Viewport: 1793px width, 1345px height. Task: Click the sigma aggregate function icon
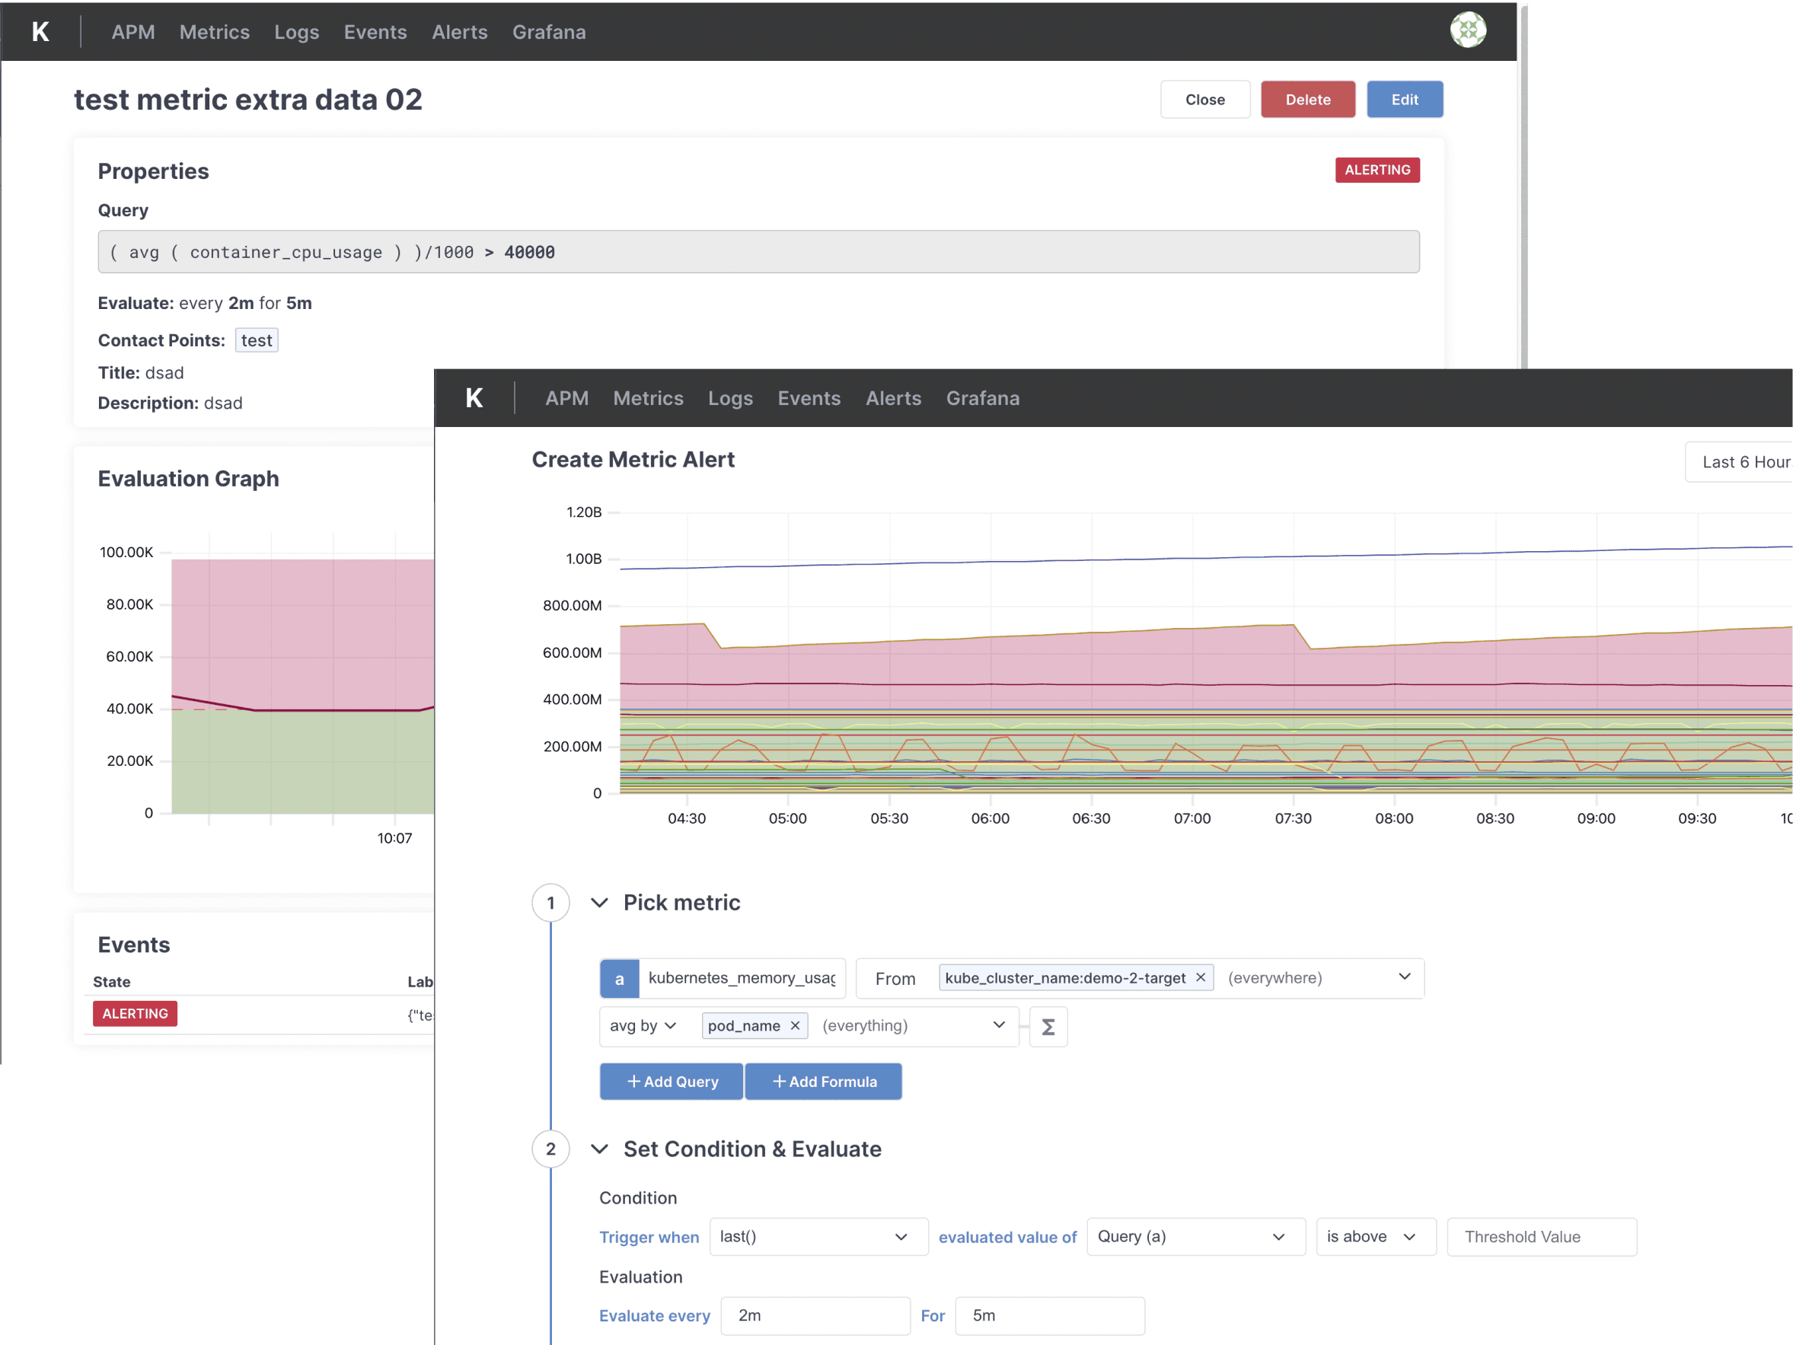pyautogui.click(x=1048, y=1027)
